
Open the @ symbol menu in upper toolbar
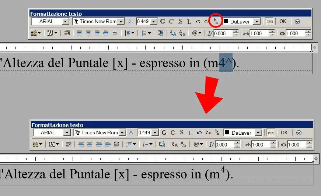(x=197, y=33)
